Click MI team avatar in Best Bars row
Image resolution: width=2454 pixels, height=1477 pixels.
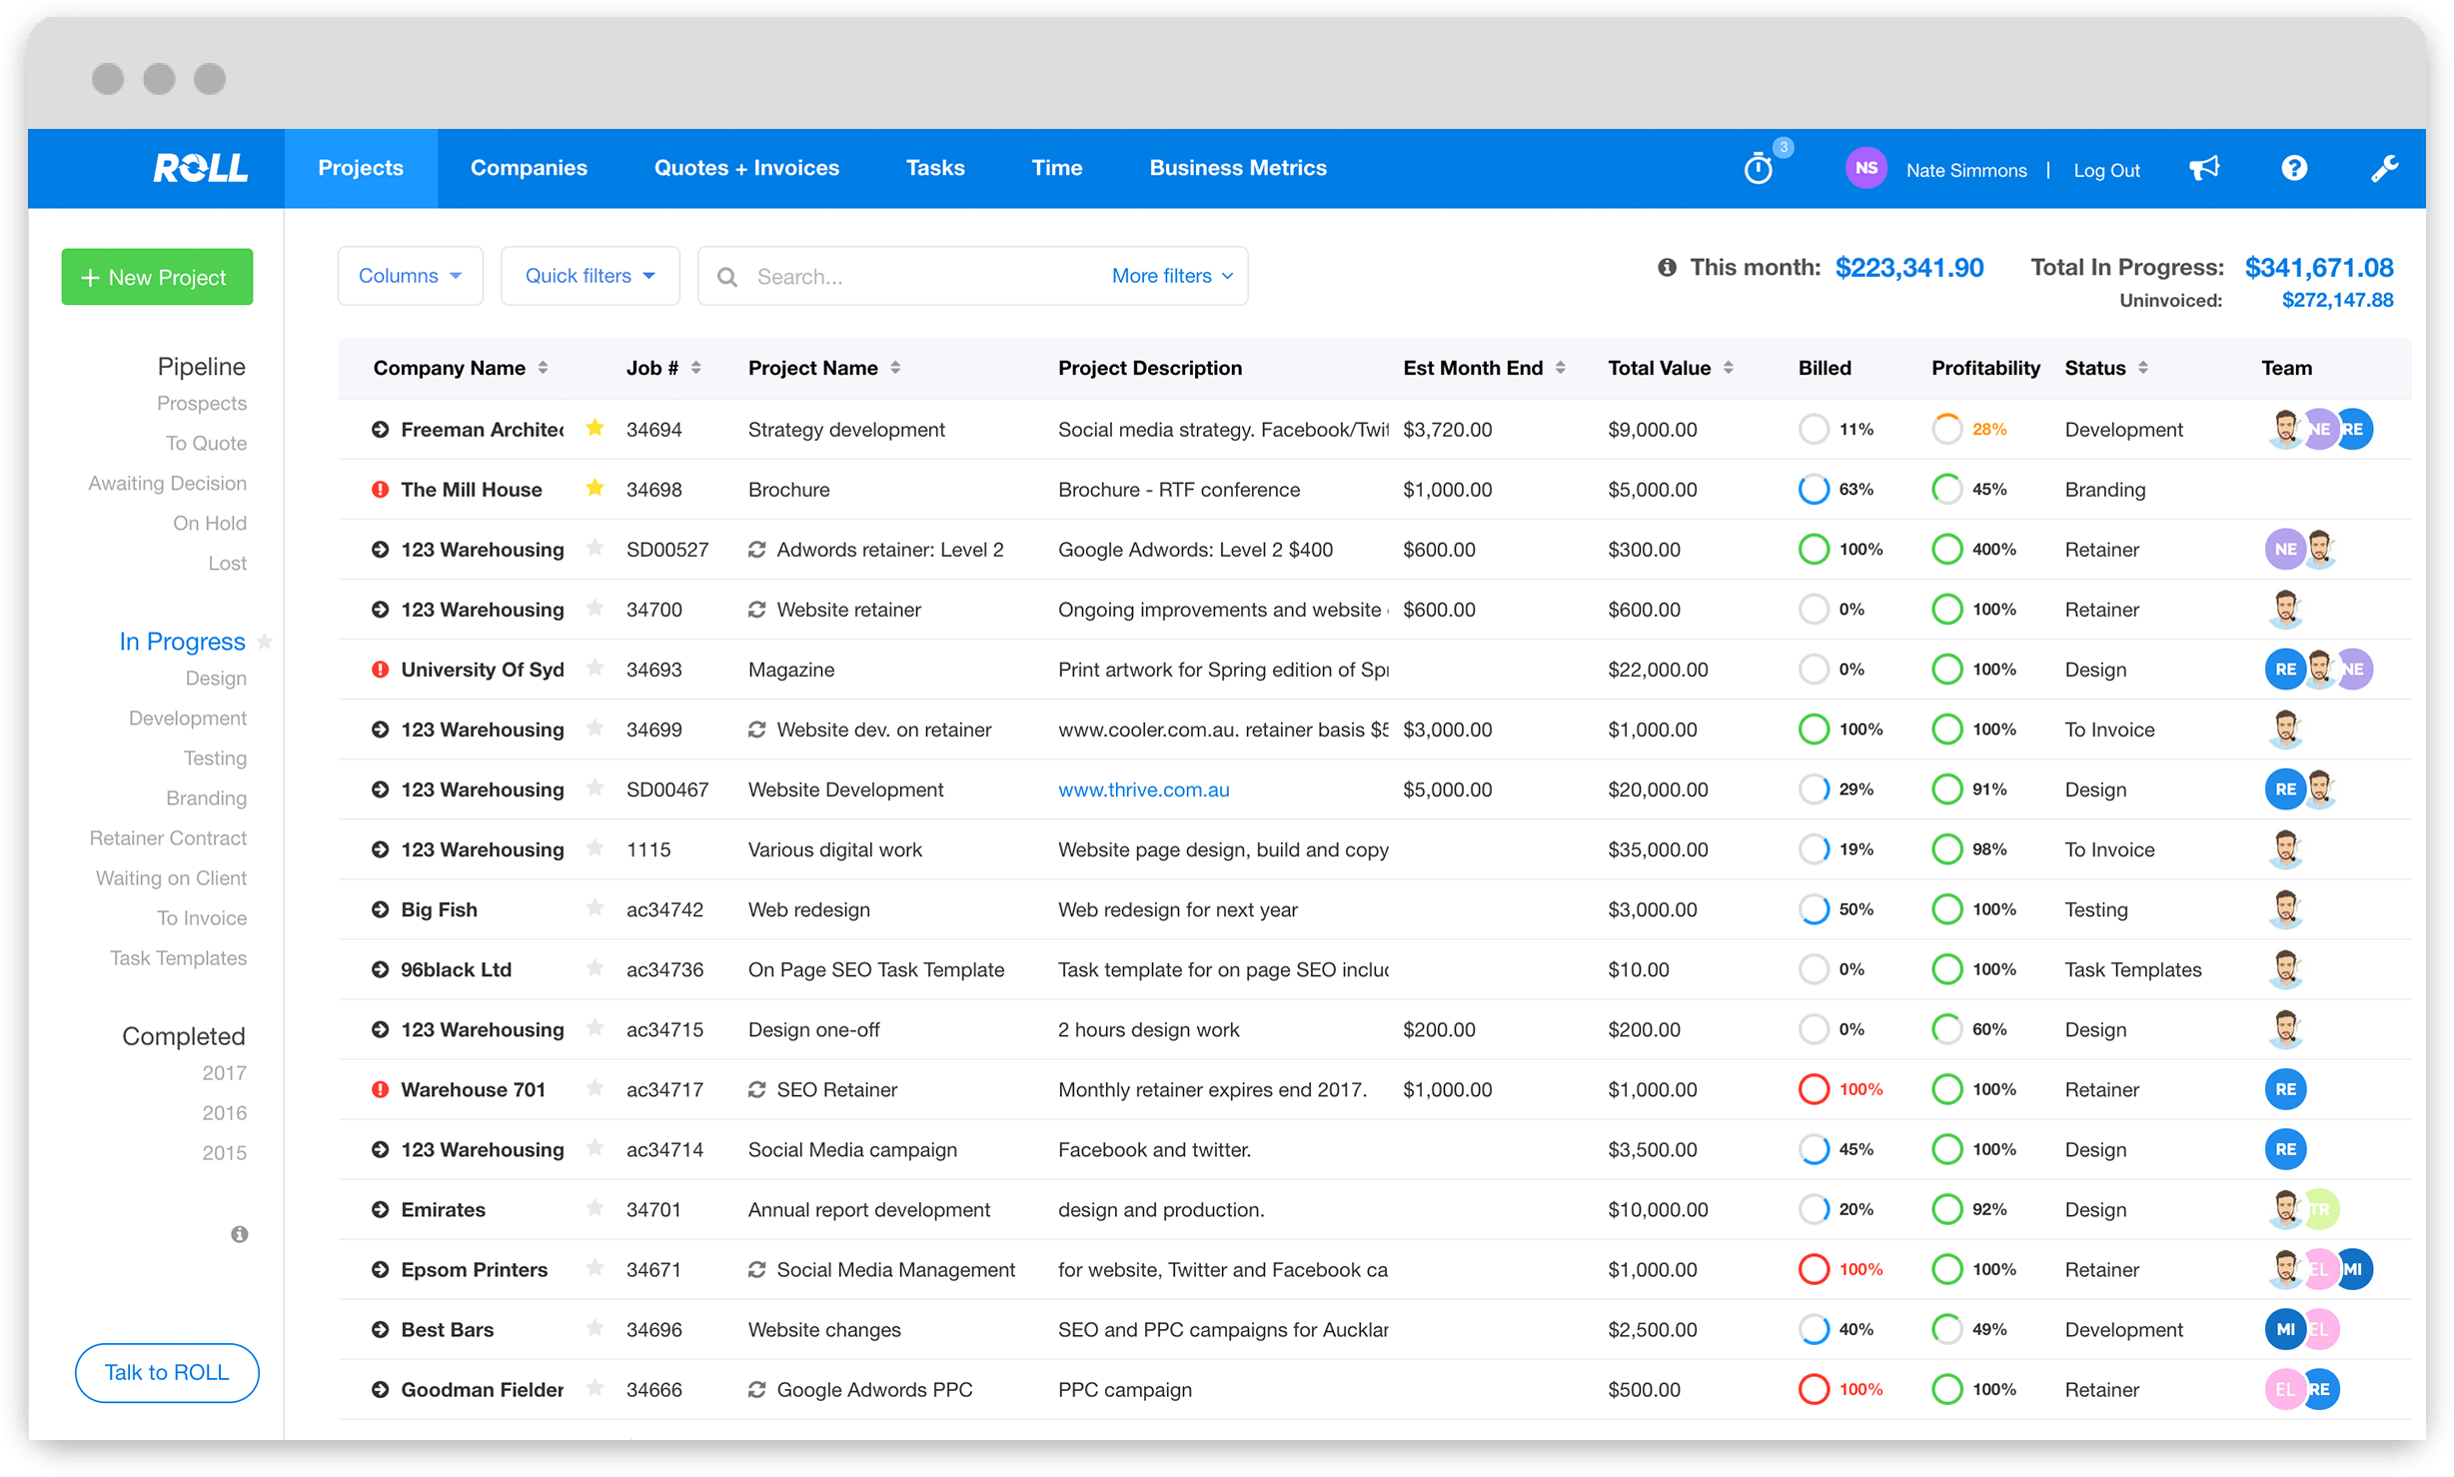pyautogui.click(x=2284, y=1329)
